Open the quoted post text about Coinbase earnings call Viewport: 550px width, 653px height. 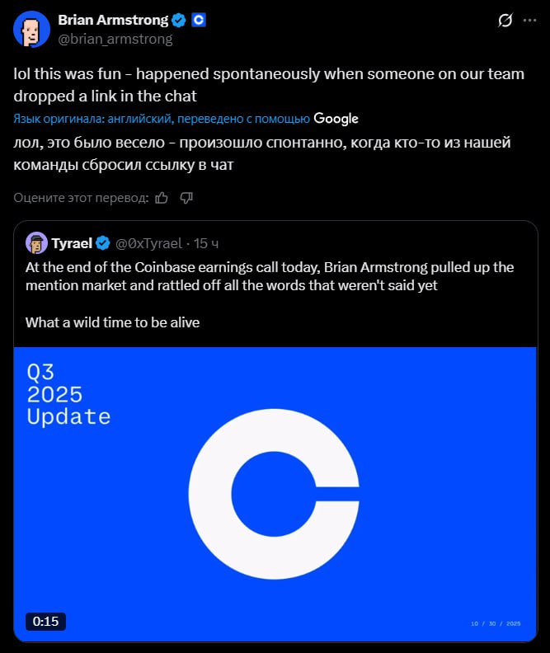pyautogui.click(x=270, y=276)
